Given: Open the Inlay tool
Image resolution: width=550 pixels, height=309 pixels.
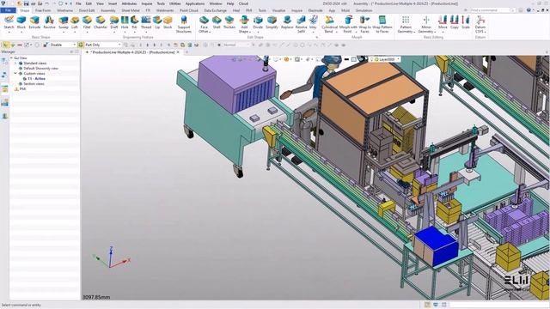Looking at the screenshot, I should point(313,22).
